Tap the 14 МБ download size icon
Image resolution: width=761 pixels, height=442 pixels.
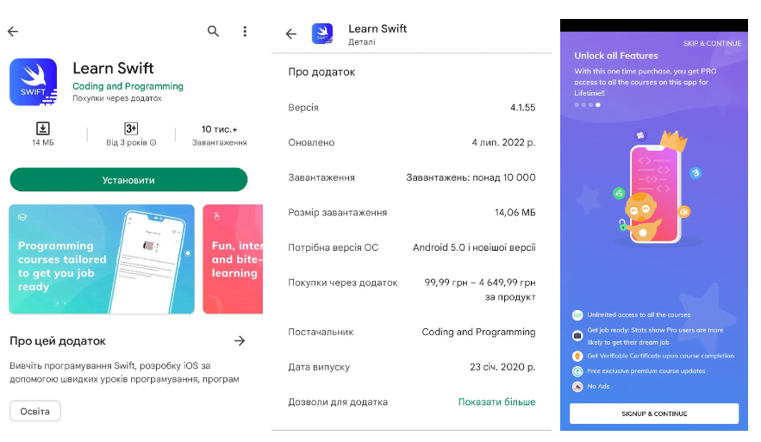tap(43, 128)
